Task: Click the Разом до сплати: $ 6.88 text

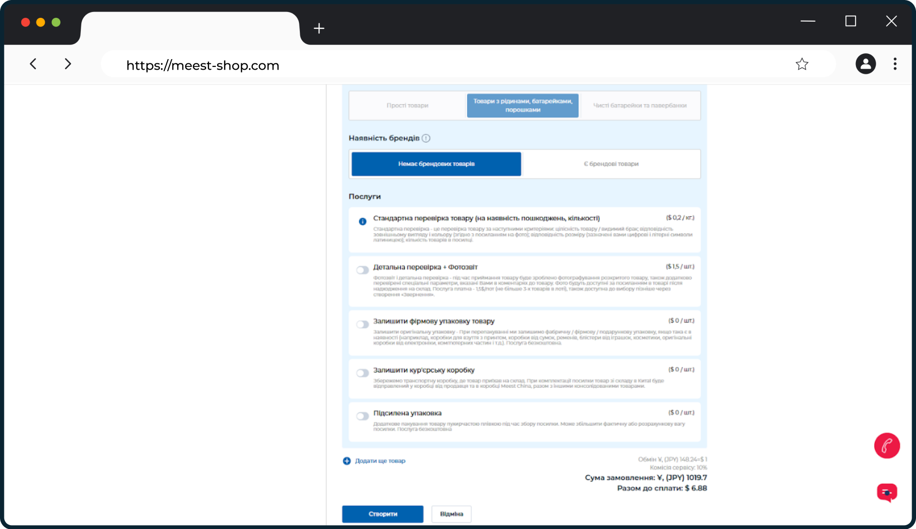Action: click(662, 488)
